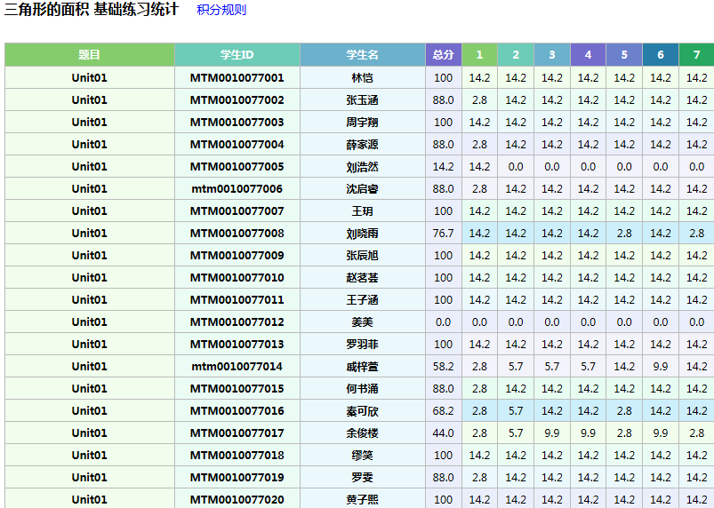Click student name 何书涌
Screen dimensions: 714x508
pos(363,389)
